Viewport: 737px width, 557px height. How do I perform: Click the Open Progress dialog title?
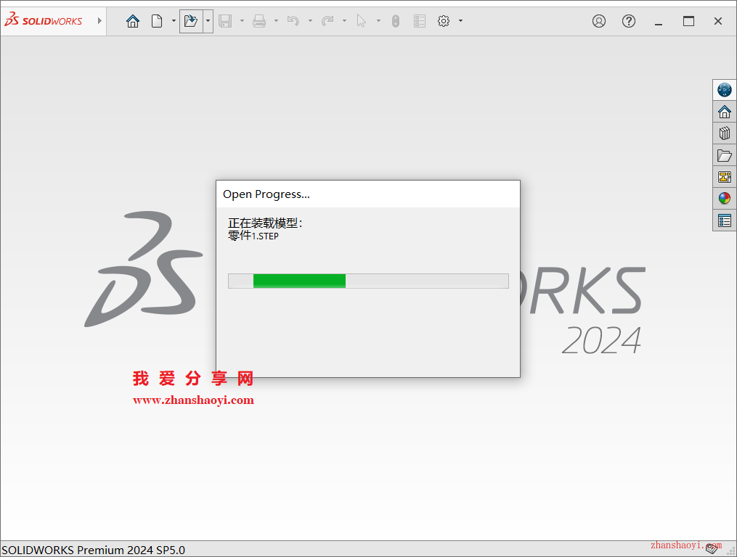[x=266, y=194]
